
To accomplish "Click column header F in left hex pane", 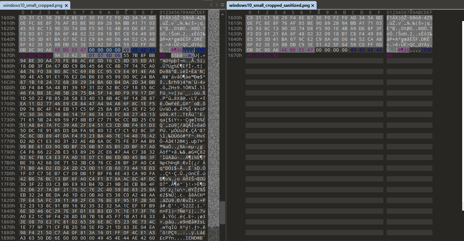I will tap(152, 13).
